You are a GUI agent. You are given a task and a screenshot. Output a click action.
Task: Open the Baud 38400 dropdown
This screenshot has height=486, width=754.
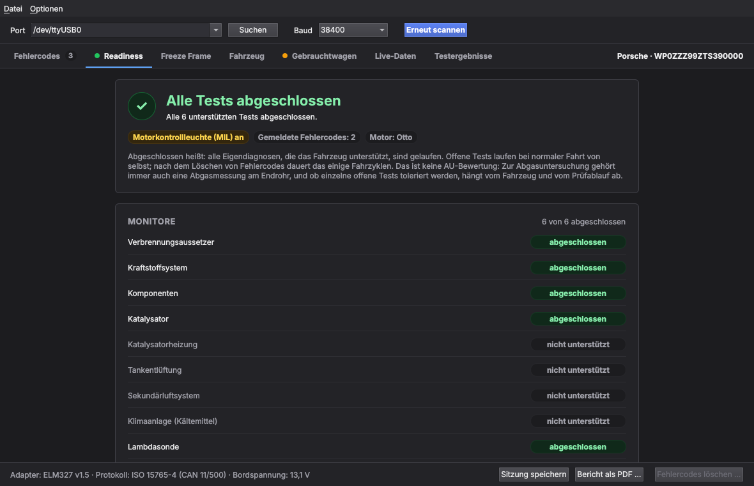(353, 30)
